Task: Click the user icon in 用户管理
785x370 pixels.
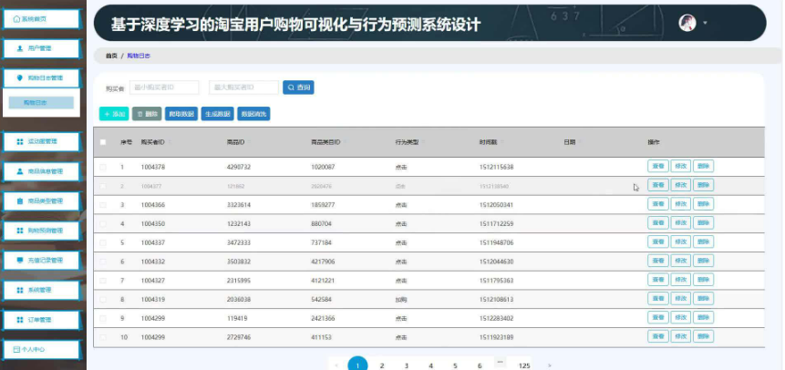Action: (20, 48)
